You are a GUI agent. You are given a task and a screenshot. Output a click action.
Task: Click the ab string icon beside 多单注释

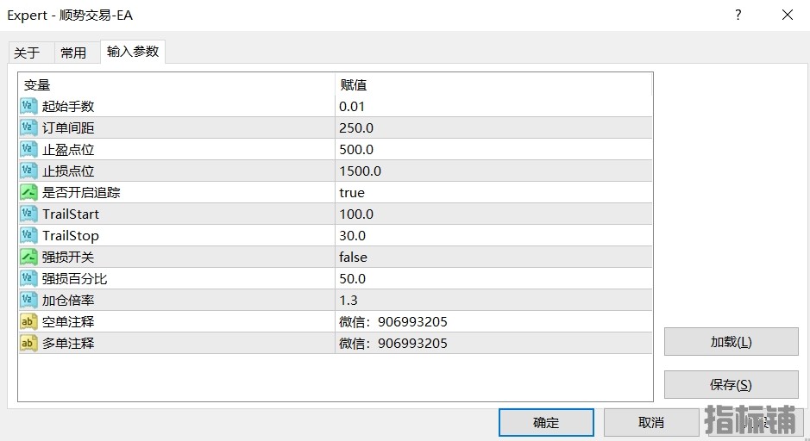(x=29, y=343)
